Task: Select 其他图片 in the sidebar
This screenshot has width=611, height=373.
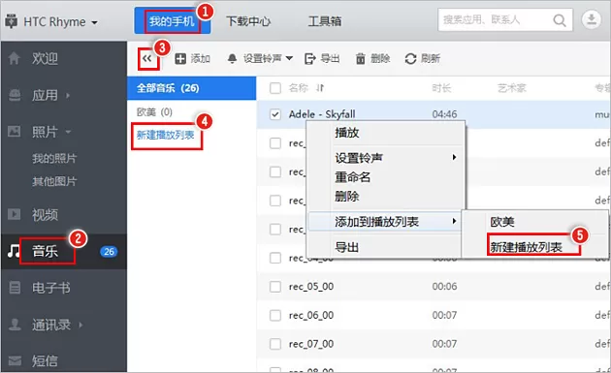Action: 54,181
